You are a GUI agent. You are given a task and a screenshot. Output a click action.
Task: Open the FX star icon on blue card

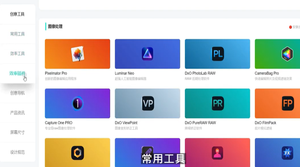[287, 153]
